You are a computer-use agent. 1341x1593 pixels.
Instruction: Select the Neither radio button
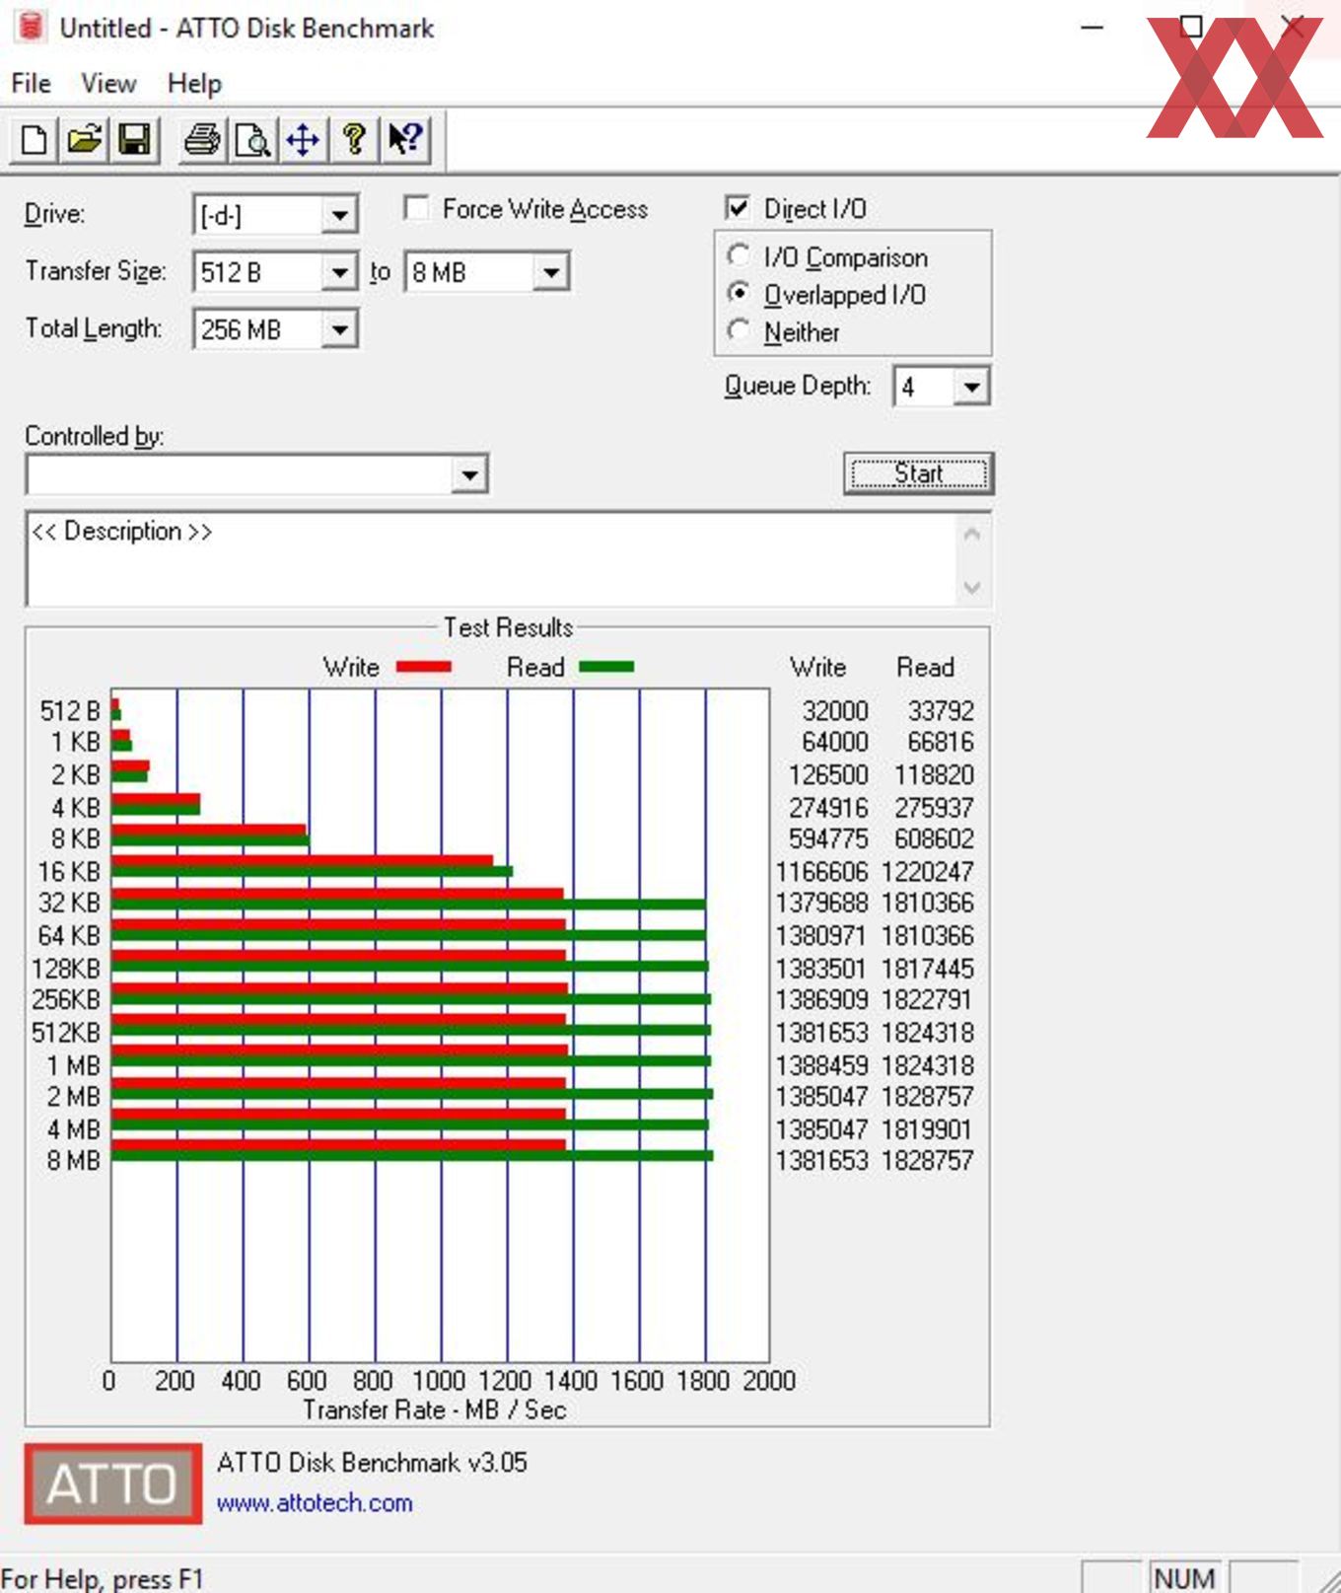point(738,330)
